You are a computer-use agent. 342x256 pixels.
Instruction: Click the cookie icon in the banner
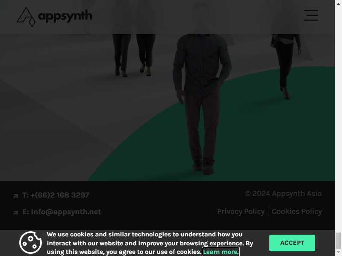[x=30, y=242]
